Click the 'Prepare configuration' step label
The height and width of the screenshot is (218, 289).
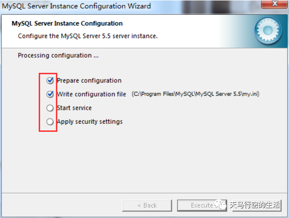click(89, 80)
